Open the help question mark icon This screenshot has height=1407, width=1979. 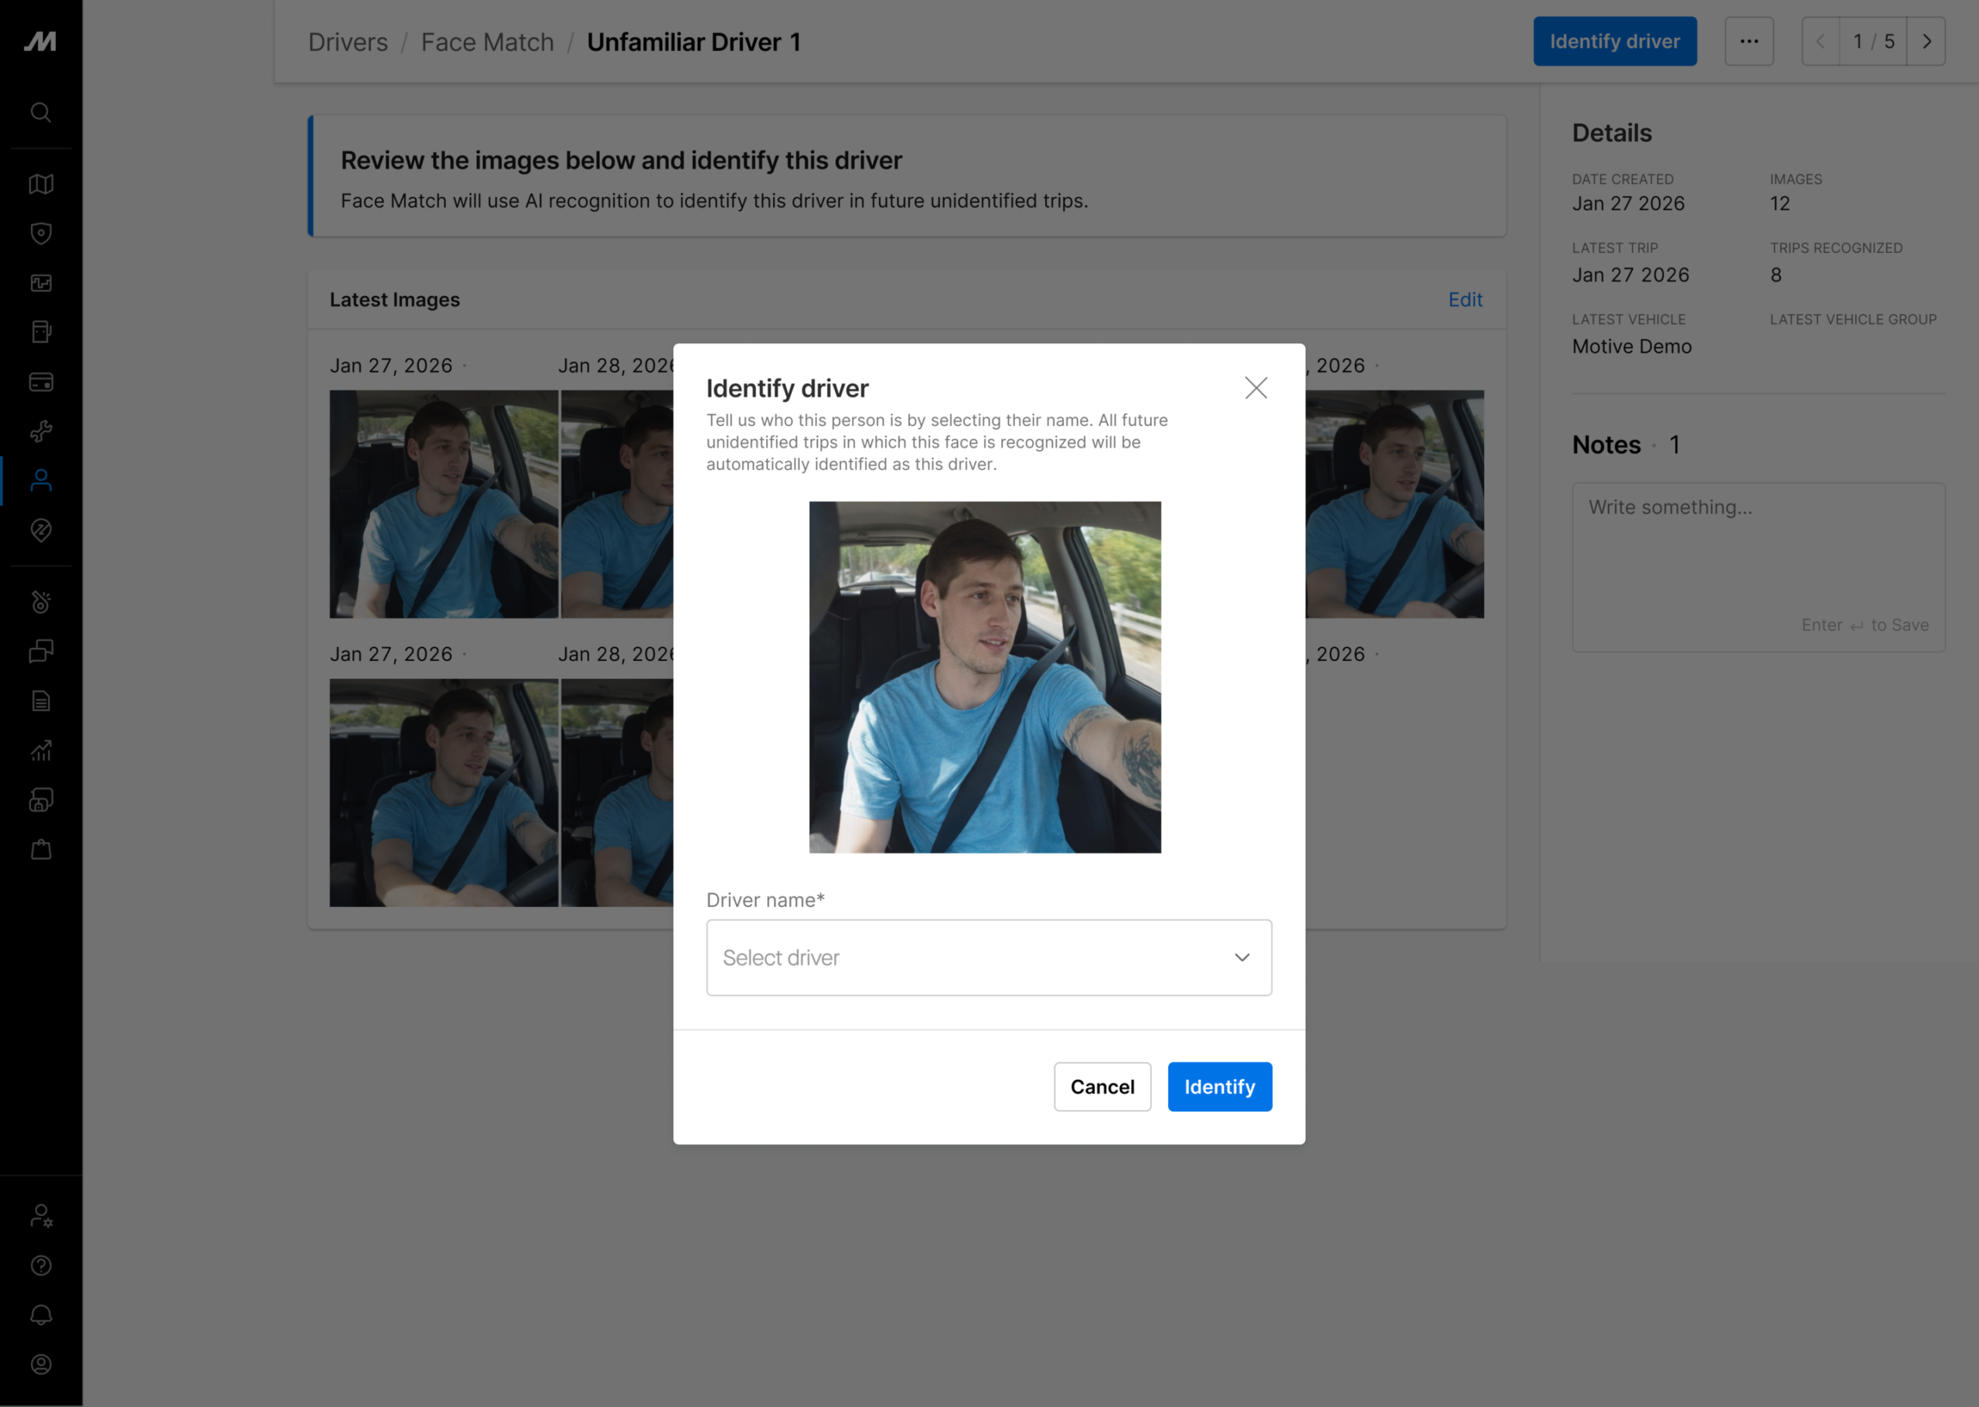pyautogui.click(x=41, y=1265)
